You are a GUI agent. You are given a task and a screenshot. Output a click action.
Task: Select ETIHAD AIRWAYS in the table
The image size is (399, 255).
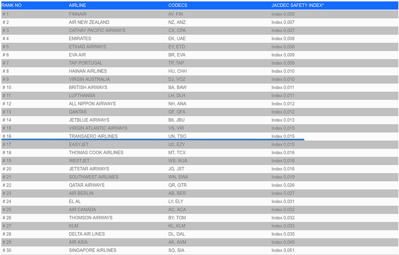coord(87,47)
